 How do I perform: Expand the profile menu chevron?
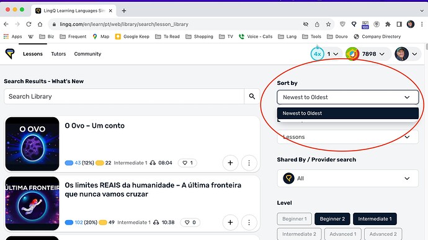[x=414, y=54]
